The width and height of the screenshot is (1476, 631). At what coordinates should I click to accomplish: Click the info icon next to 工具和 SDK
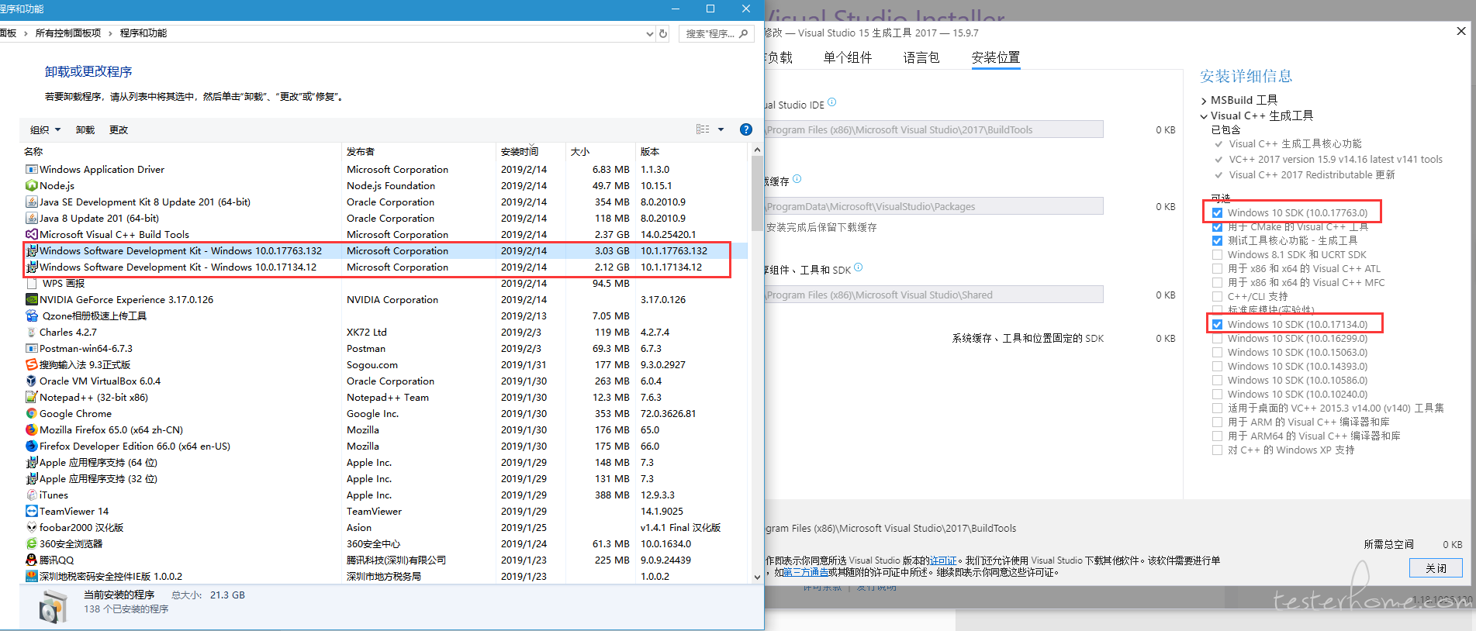click(x=859, y=267)
